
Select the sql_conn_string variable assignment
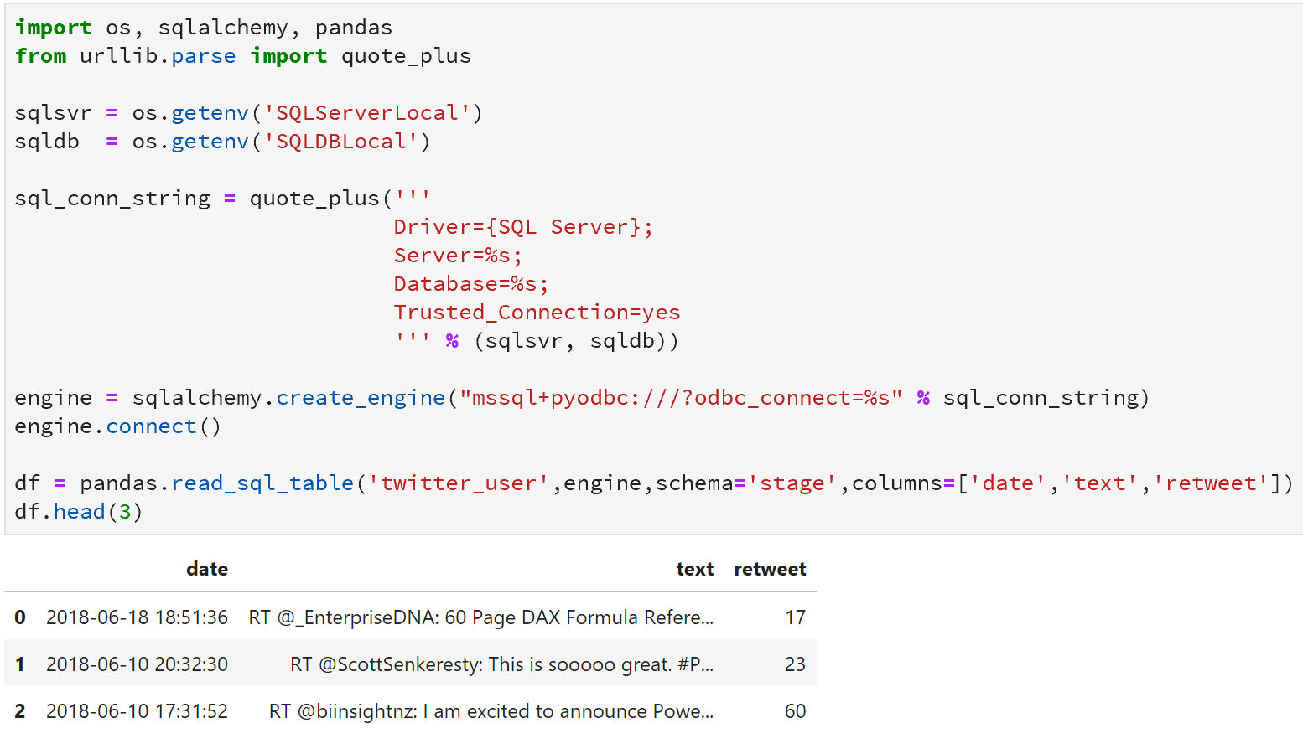coord(112,198)
